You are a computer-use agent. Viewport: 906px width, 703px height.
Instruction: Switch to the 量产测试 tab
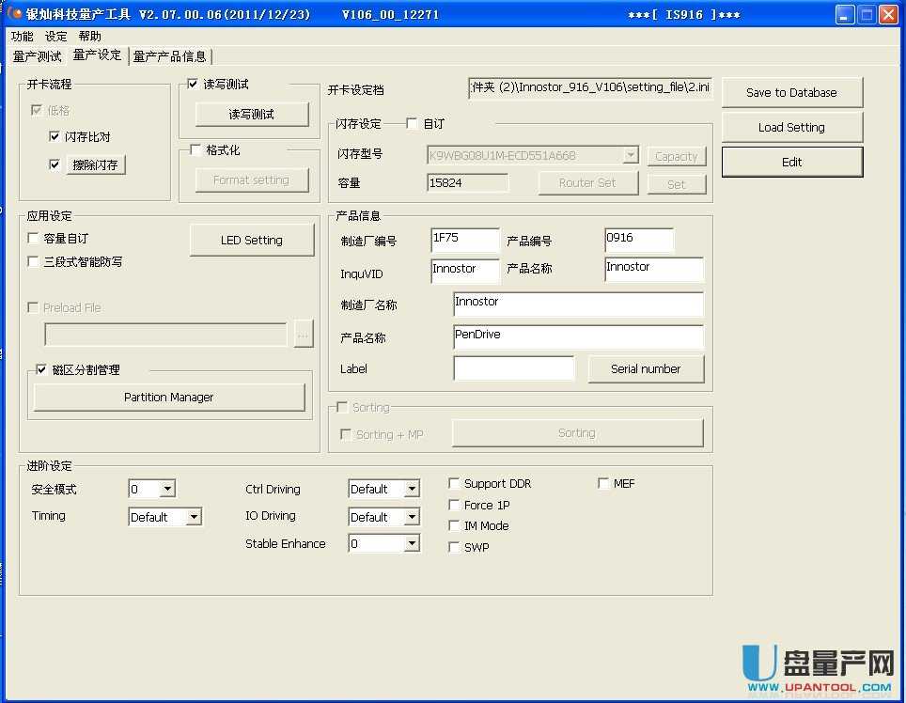37,56
